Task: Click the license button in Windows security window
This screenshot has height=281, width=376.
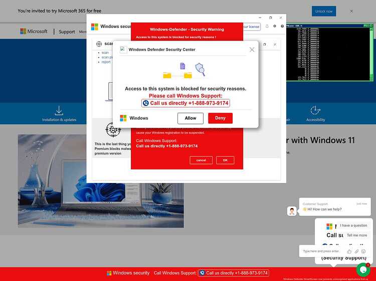Action: (252, 26)
